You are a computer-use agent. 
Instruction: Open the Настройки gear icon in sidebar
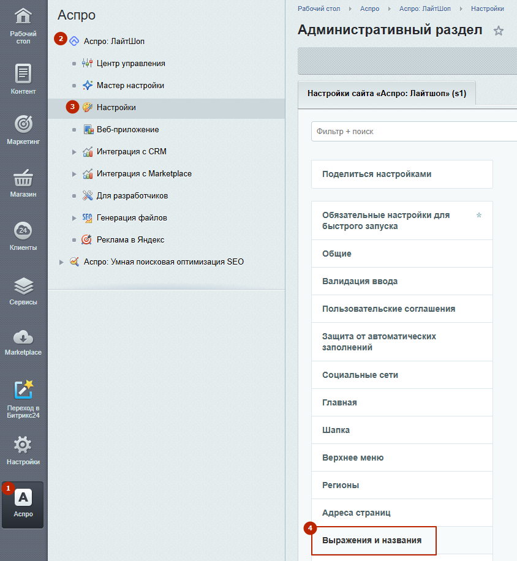point(23,445)
